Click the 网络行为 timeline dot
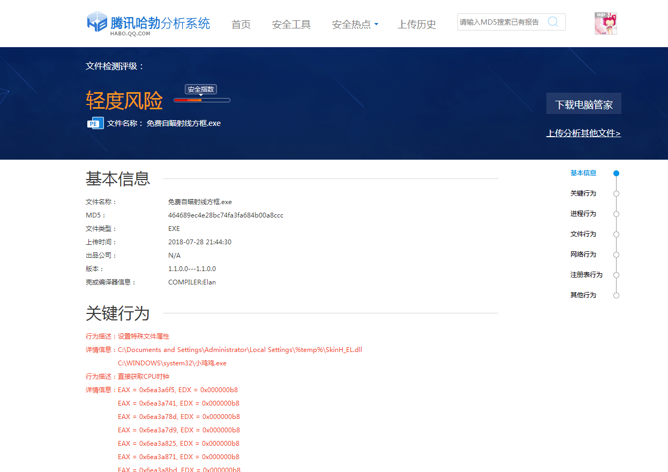The height and width of the screenshot is (472, 668). tap(616, 255)
